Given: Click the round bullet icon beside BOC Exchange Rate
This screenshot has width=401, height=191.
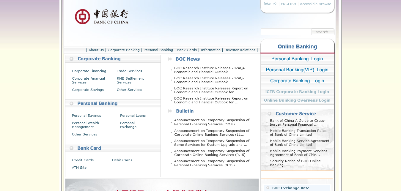Looking at the screenshot, I should pyautogui.click(x=268, y=188).
